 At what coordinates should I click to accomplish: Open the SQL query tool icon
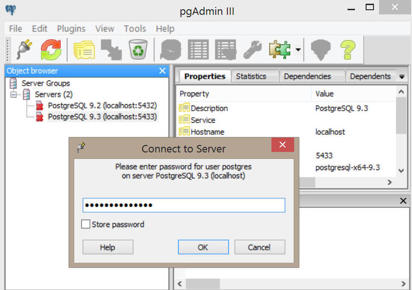point(171,50)
